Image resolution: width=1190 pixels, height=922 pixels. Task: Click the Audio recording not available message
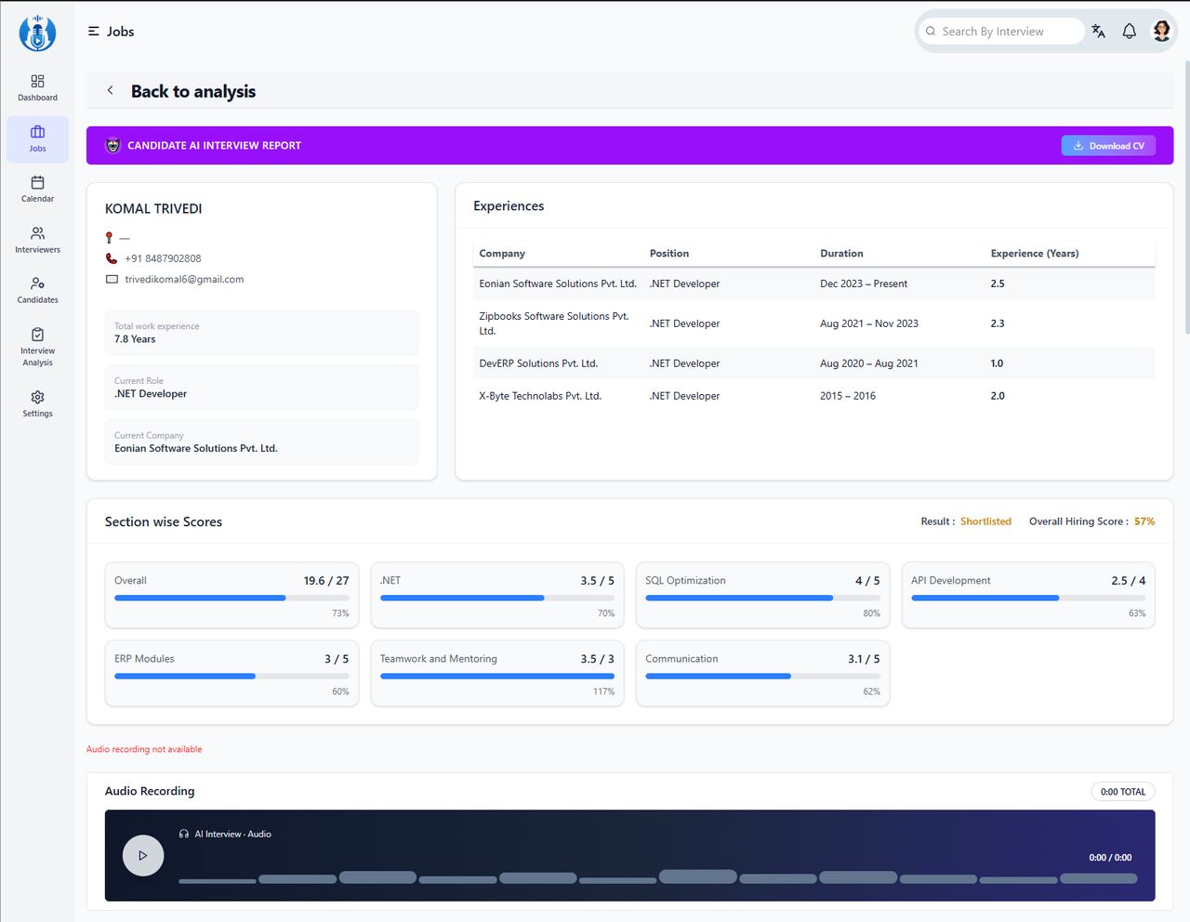[x=144, y=749]
